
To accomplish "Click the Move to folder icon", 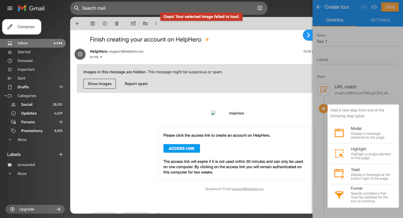I will (145, 24).
